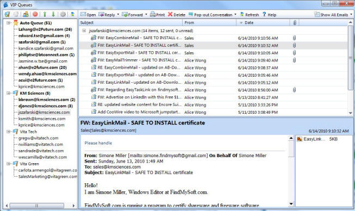Click the red remove icon in queue toolbar
Viewport: 355px width, 211px height.
[35, 14]
